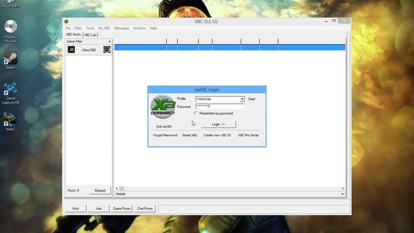The height and width of the screenshot is (233, 414).
Task: Click the XBC app icon in title bar
Action: click(66, 21)
